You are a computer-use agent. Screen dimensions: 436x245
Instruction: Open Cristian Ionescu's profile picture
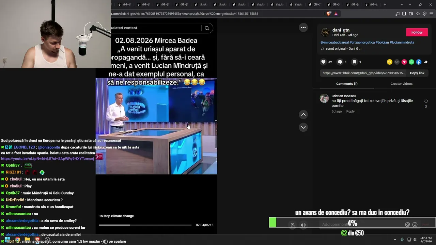(x=324, y=98)
